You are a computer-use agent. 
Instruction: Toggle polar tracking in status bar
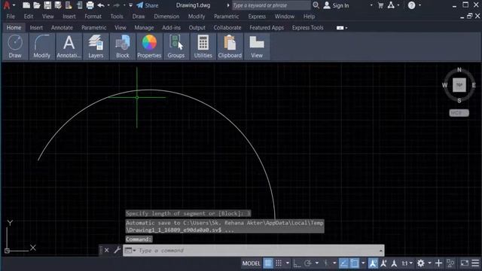pyautogui.click(x=308, y=263)
